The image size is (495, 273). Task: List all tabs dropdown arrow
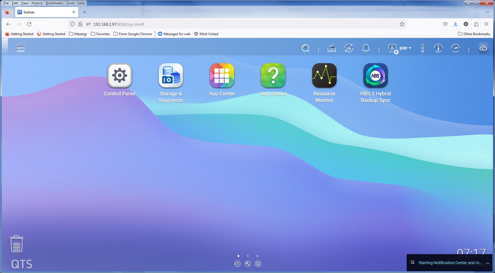tap(487, 12)
